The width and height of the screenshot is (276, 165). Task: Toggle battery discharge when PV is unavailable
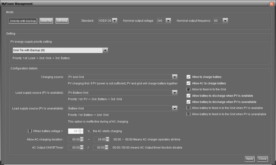click(188, 102)
